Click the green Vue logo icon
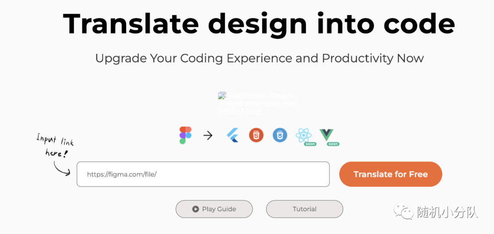The height and width of the screenshot is (234, 494). [327, 134]
